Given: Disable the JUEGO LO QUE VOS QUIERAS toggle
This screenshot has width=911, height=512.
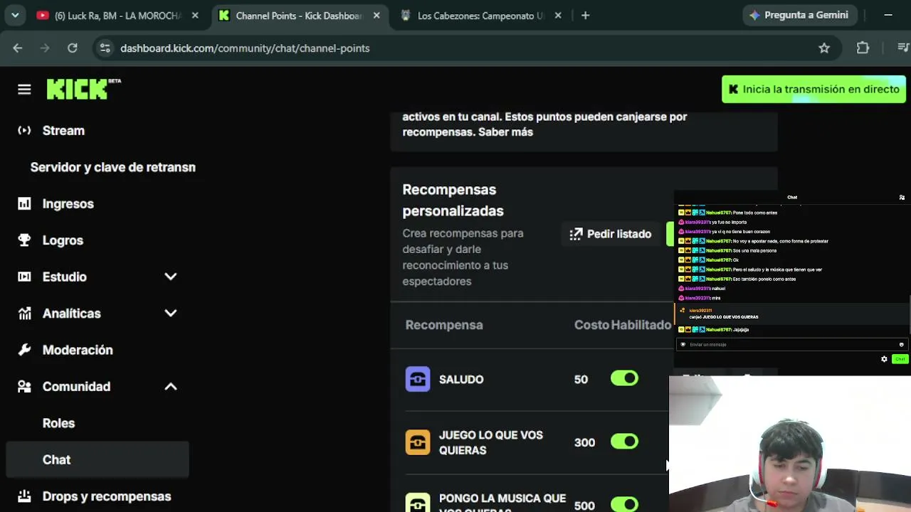Looking at the screenshot, I should (x=624, y=442).
